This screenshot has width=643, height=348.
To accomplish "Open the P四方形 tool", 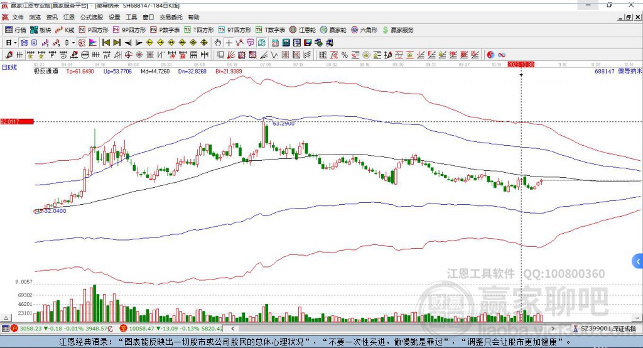I will tap(94, 30).
